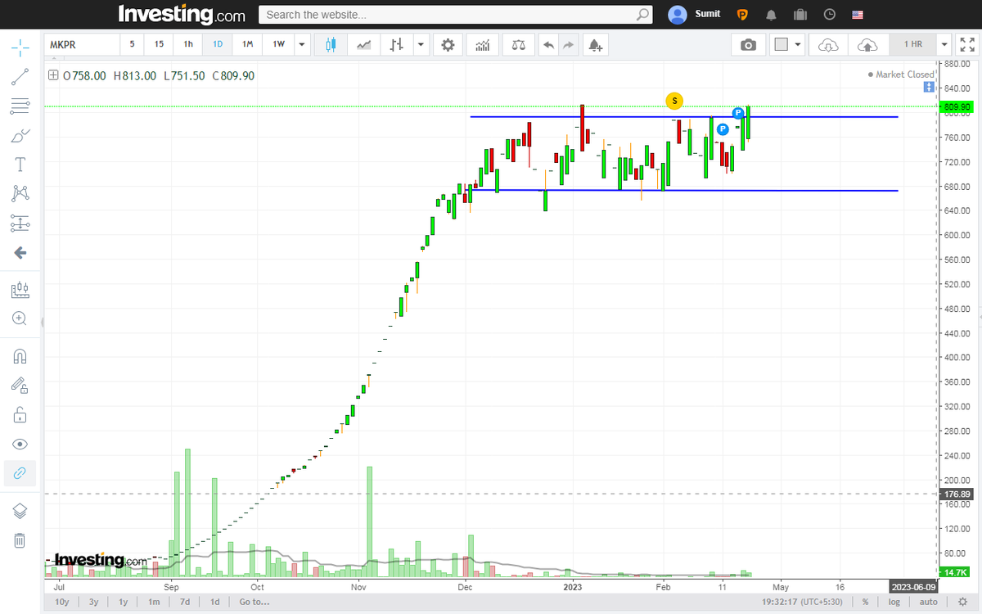Expand the MKPR legend plus box
The image size is (982, 614).
[53, 75]
